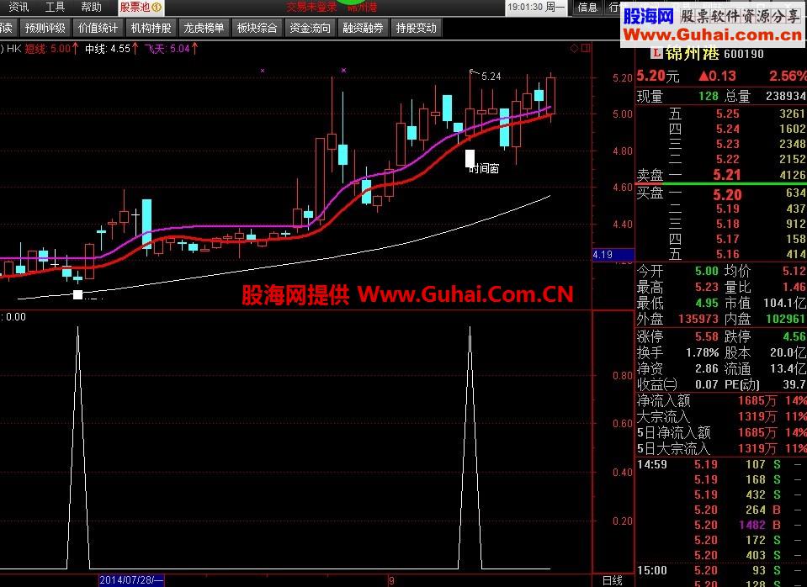The height and width of the screenshot is (587, 807).
Task: Click the 净资 value 2.86
Action: 707,369
